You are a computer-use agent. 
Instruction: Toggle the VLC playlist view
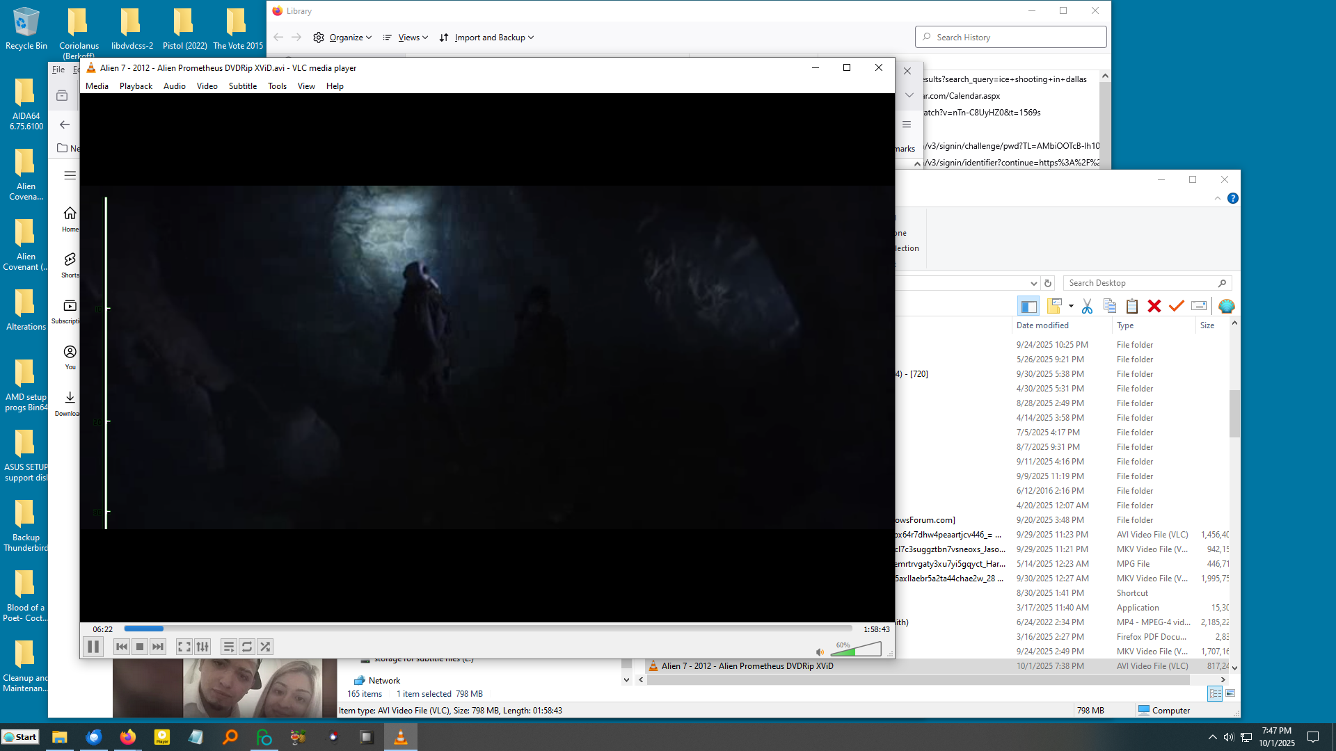(x=228, y=647)
